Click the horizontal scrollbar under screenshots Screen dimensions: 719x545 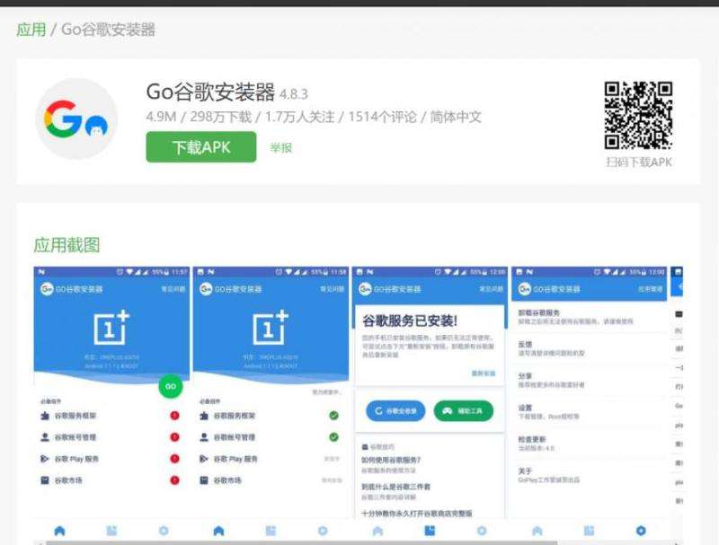(x=302, y=542)
